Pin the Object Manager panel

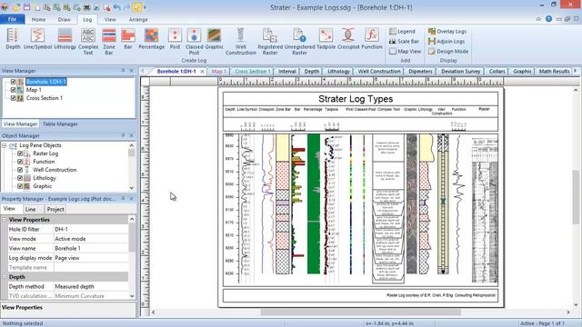click(x=123, y=135)
